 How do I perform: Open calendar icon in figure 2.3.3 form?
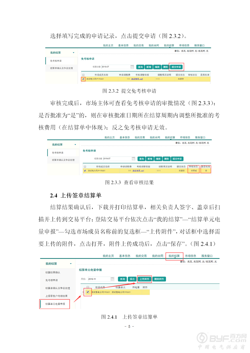[133, 159]
